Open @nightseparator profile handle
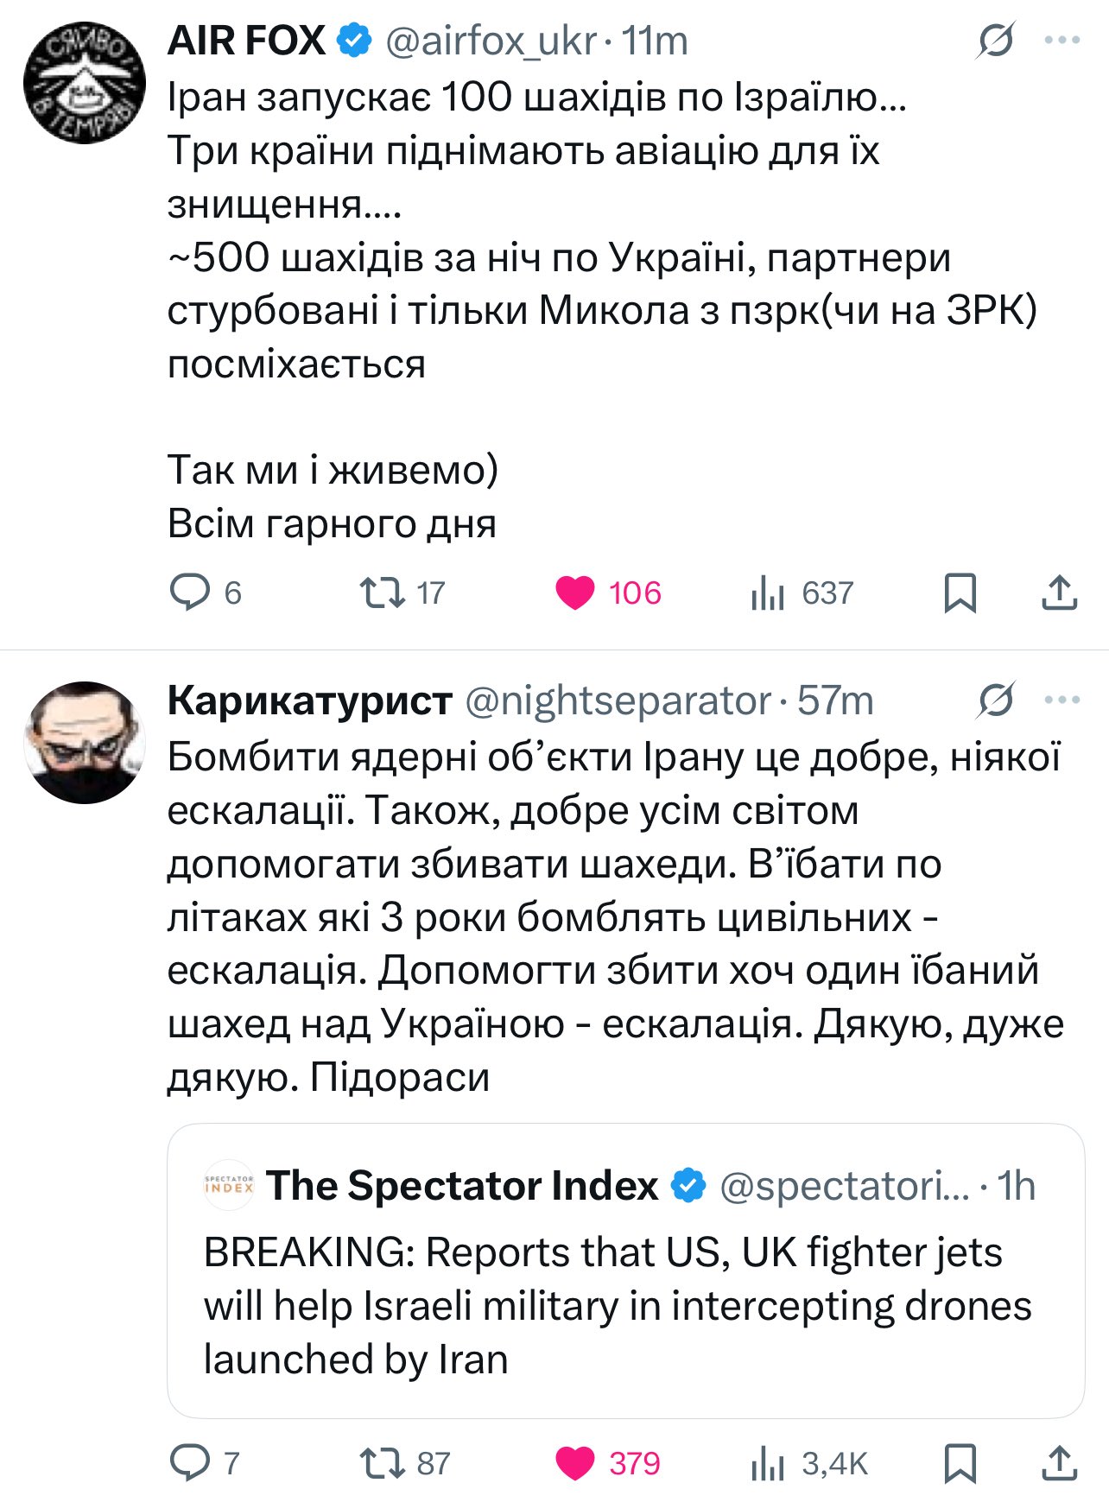Viewport: 1109px width, 1502px height. coord(618,700)
